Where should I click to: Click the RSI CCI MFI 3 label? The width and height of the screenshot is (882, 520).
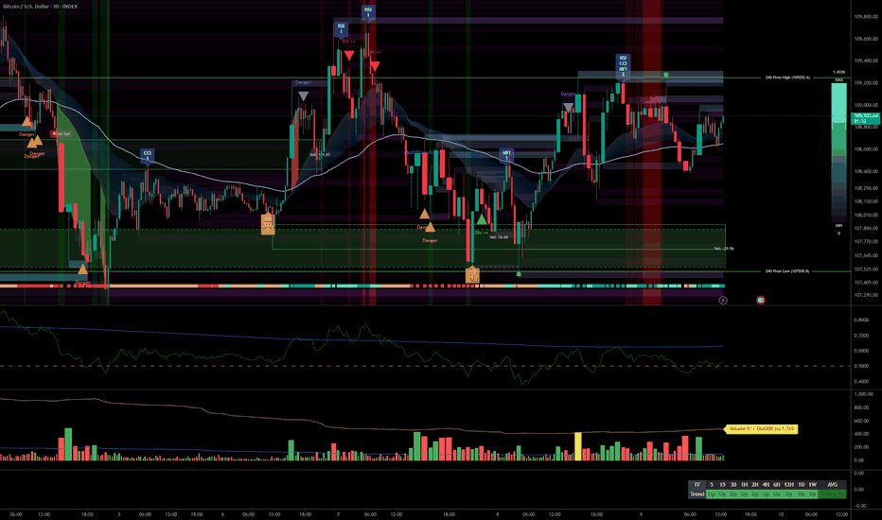pyautogui.click(x=623, y=66)
